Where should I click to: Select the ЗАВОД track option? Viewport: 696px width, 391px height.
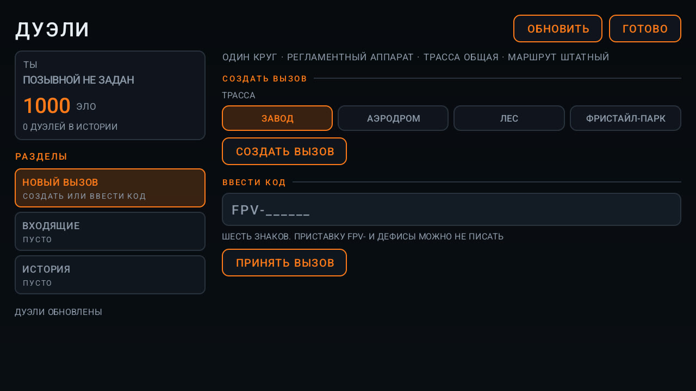pyautogui.click(x=277, y=118)
